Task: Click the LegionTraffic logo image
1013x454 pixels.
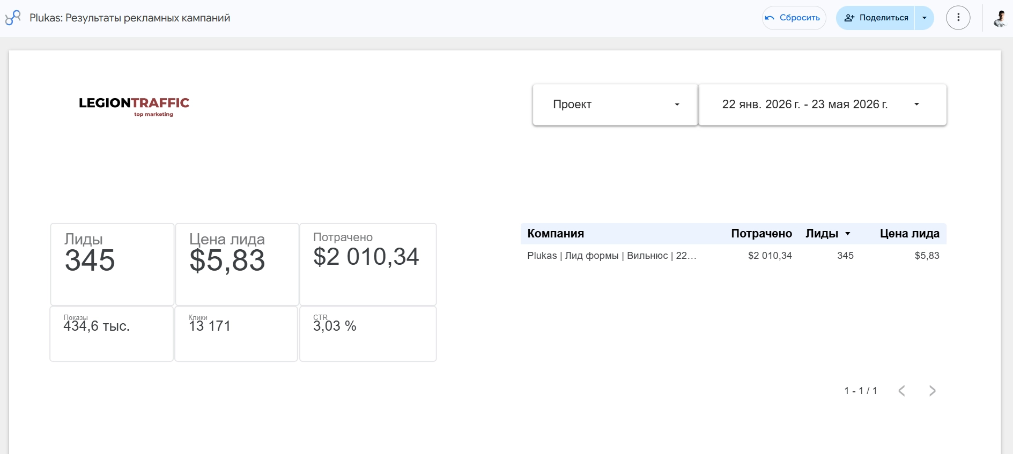Action: click(134, 106)
